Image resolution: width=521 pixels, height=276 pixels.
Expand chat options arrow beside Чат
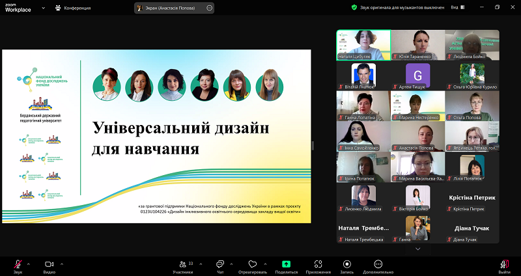pos(231,264)
